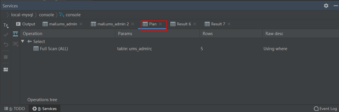Click the layout view icon in sidebar

[6, 69]
